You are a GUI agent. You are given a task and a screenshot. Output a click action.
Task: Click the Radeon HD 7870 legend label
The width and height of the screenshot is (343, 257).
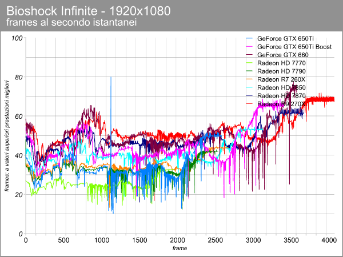click(281, 96)
